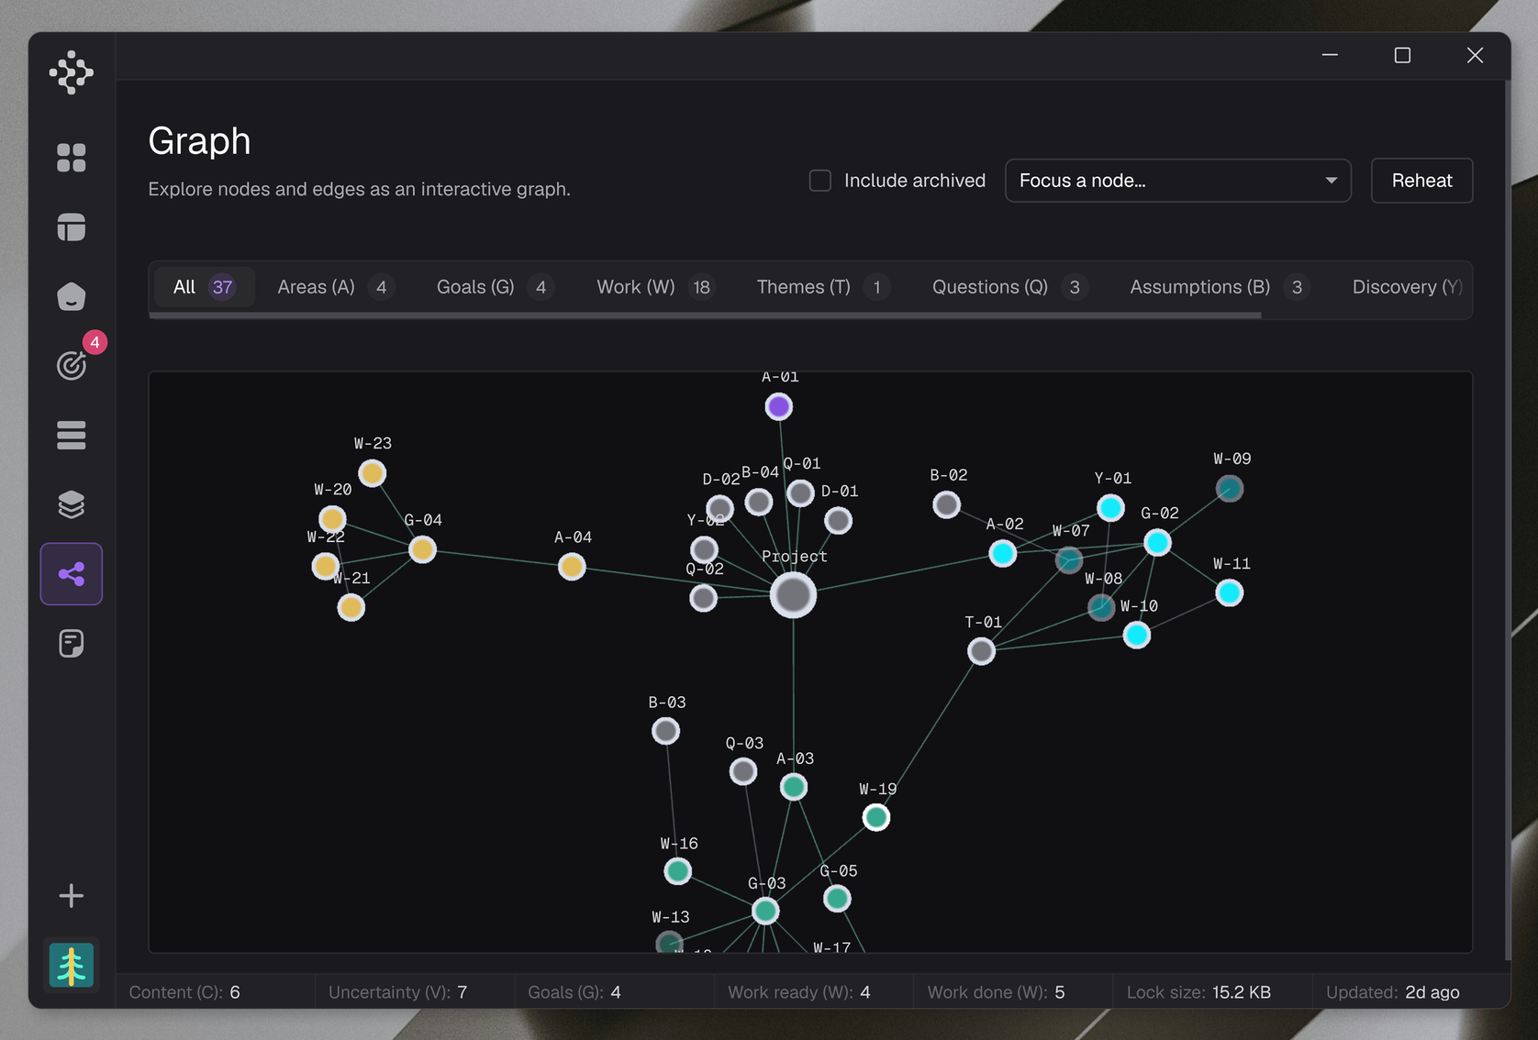1538x1040 pixels.
Task: Select the central Project node
Action: [x=793, y=595]
